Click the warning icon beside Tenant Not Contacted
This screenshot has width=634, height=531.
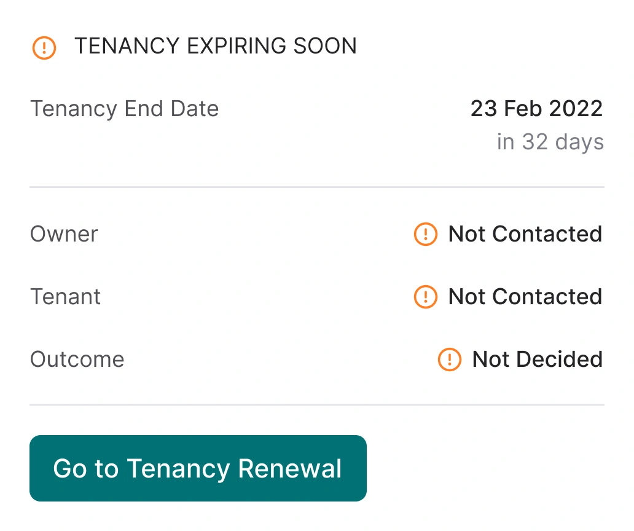tap(425, 297)
